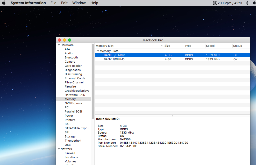Open the volume menu bar icon

tap(254, 3)
